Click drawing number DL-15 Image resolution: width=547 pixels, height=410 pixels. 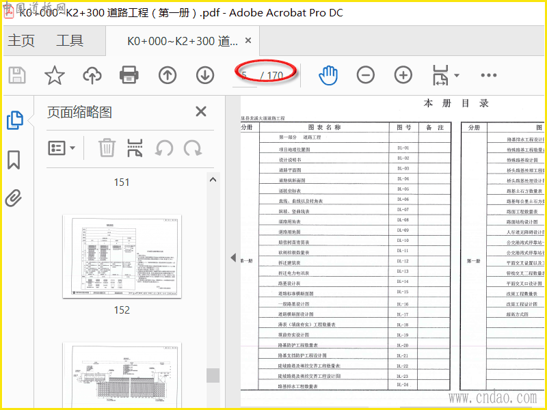(403, 292)
